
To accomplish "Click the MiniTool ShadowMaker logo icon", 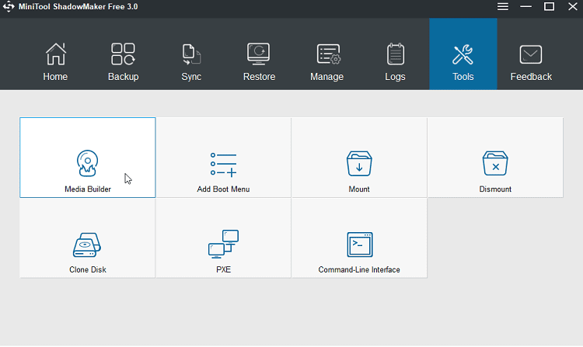I will pyautogui.click(x=9, y=7).
